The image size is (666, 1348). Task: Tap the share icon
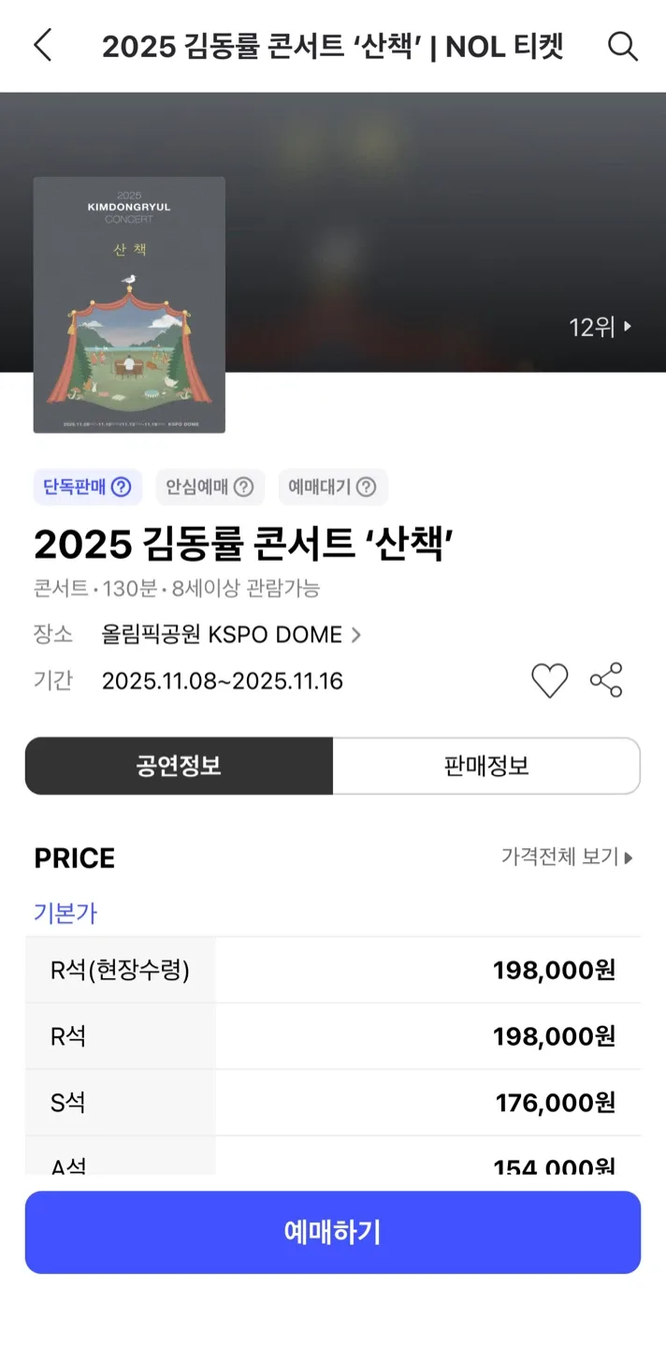tap(606, 681)
